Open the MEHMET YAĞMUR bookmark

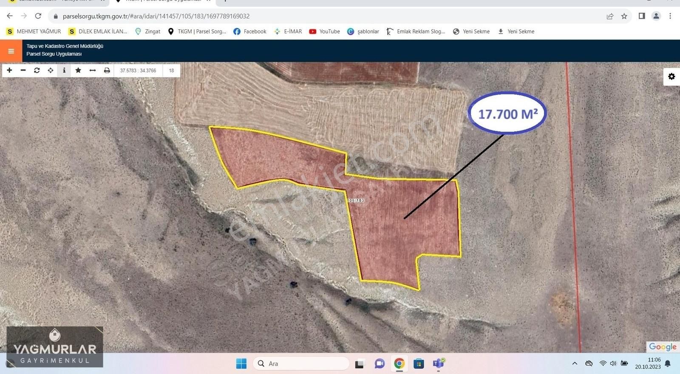[34, 31]
